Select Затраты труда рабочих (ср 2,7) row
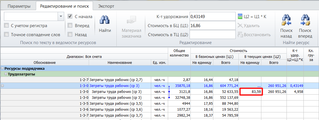The width and height of the screenshot is (319, 120). [x=116, y=80]
